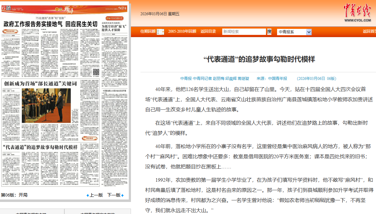Open the 往期回顾 past issues menu
376x214 pixels.
click(148, 31)
